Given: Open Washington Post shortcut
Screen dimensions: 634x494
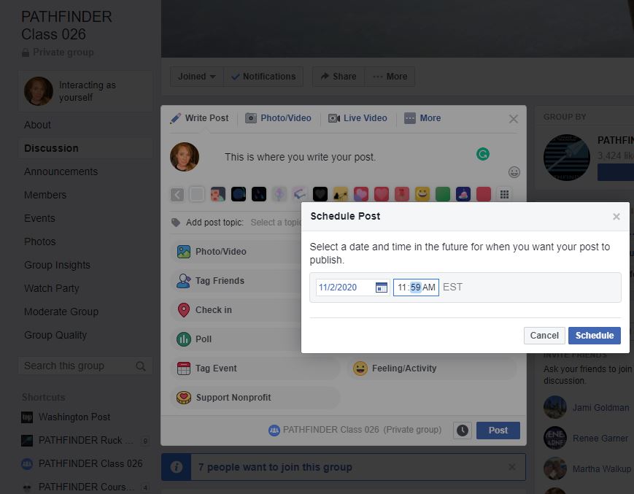Looking at the screenshot, I should click(66, 417).
